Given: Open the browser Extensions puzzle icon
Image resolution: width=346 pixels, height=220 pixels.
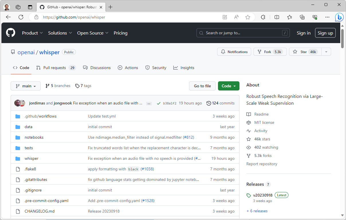Looking at the screenshot, I should 263,17.
